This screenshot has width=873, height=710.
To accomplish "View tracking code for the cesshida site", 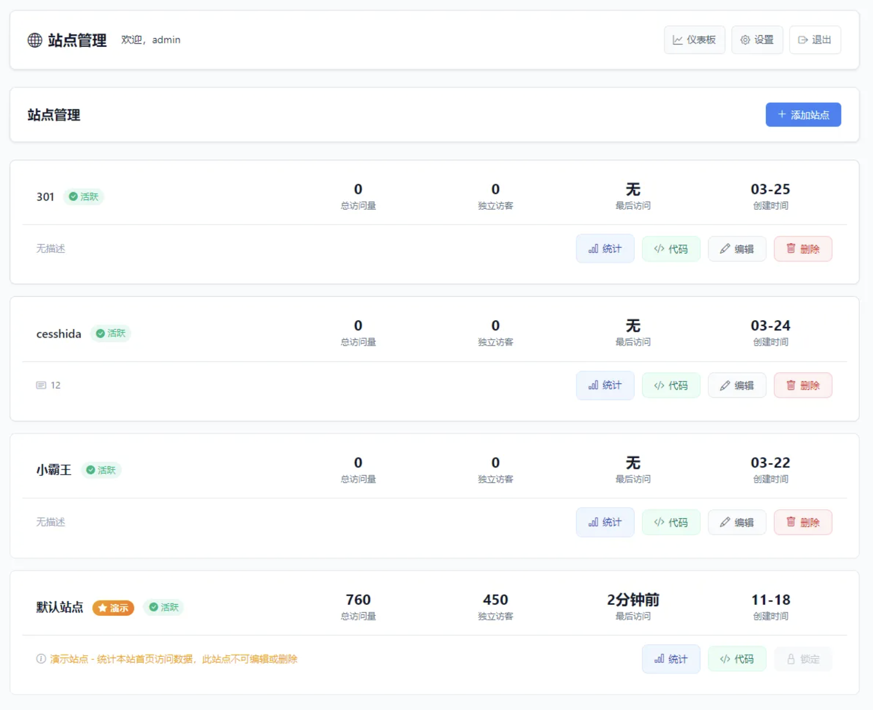I will (670, 385).
